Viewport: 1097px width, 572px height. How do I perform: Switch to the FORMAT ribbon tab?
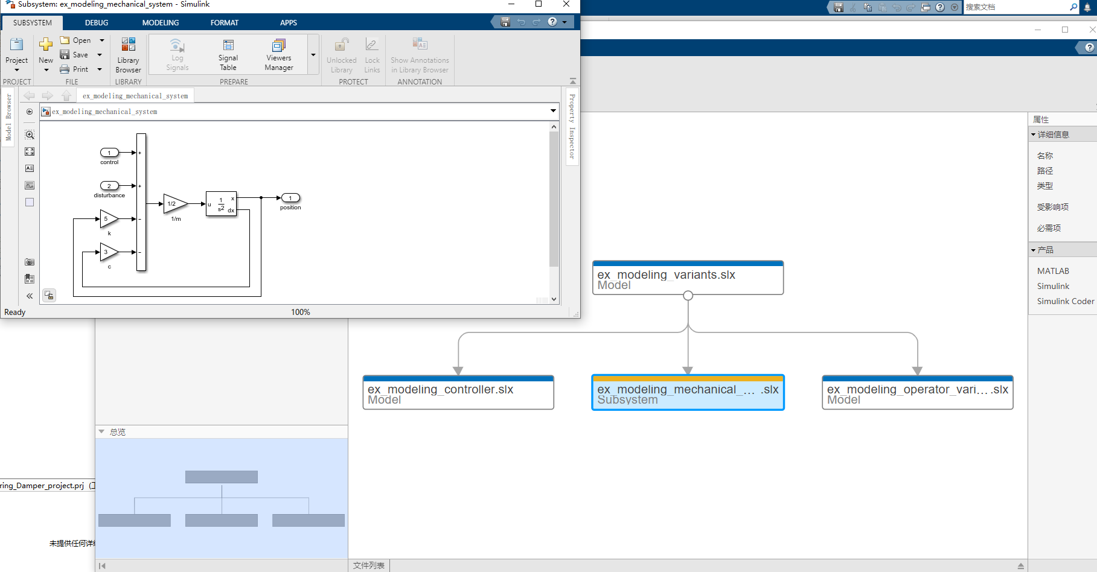pyautogui.click(x=224, y=22)
